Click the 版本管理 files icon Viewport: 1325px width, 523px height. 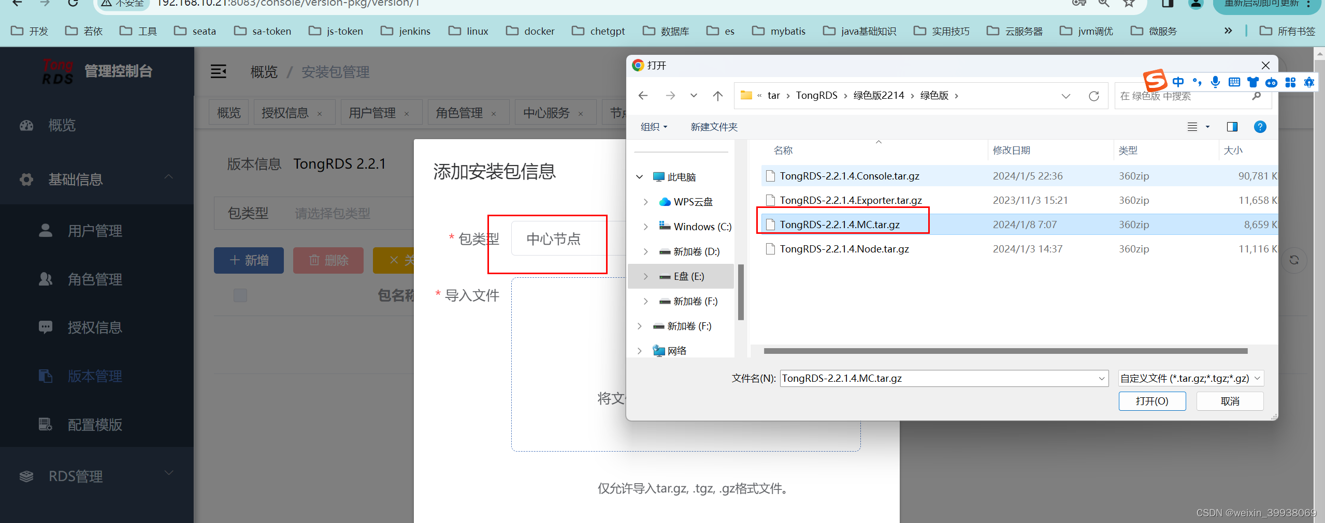pos(46,376)
